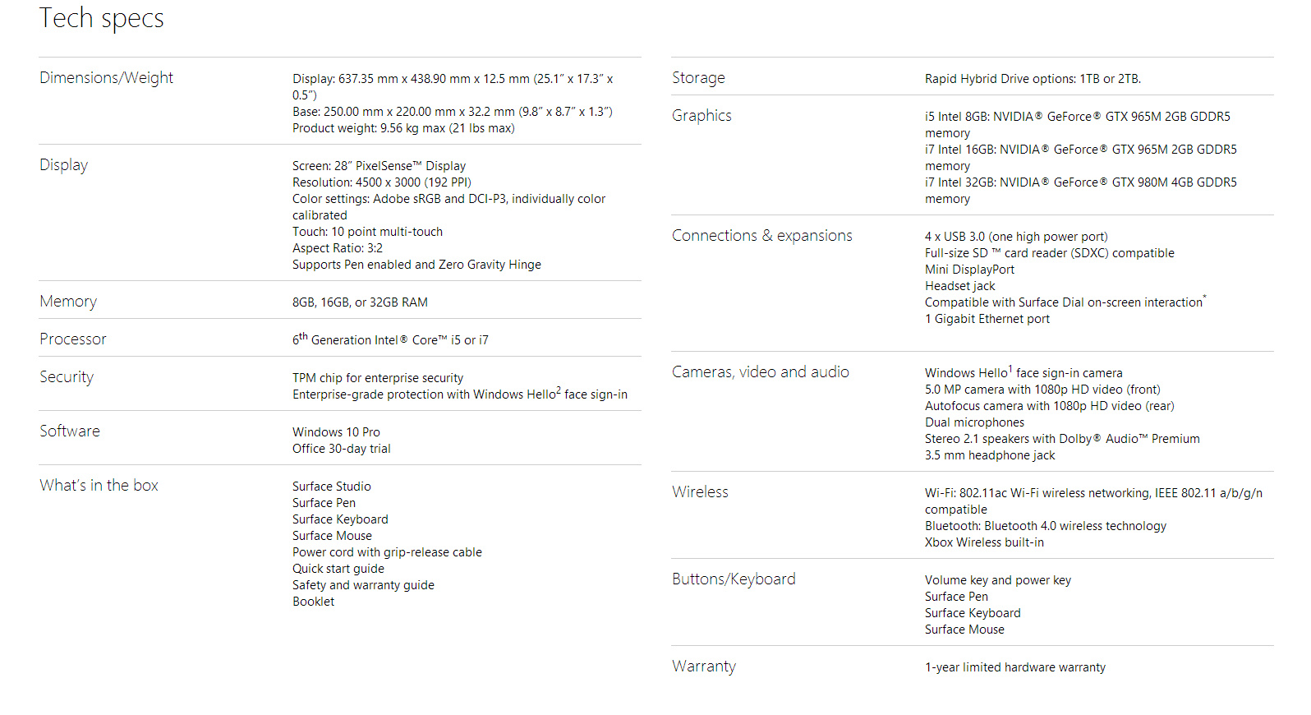
Task: Select the Dimensions/Weight section label
Action: 106,78
